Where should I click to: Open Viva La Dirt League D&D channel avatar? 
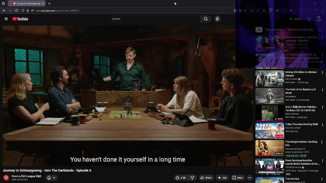[6, 178]
